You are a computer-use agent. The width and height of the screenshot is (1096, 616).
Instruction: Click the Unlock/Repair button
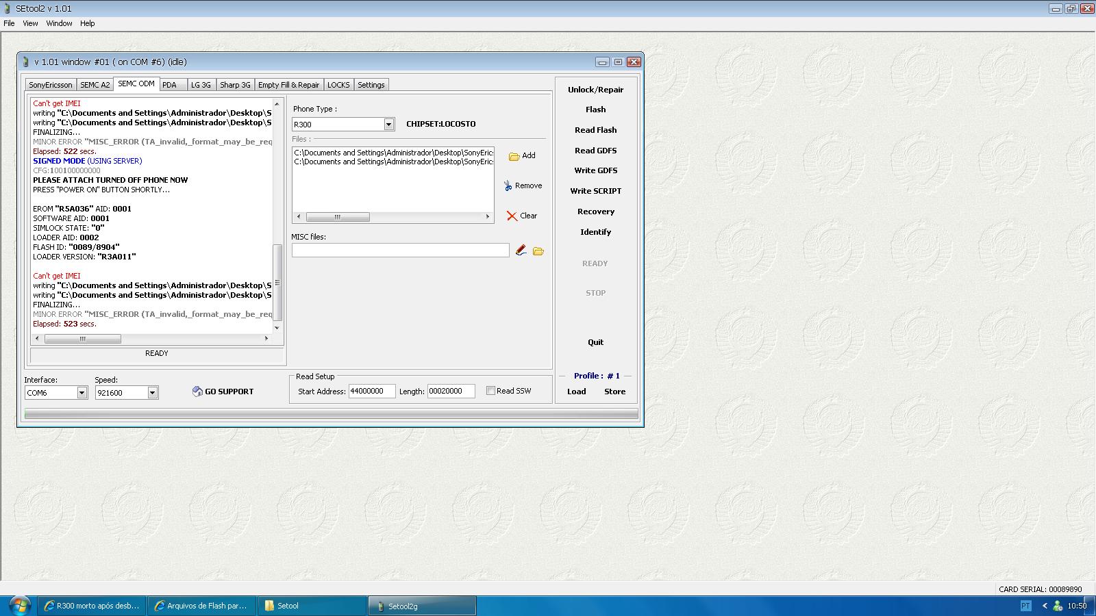pyautogui.click(x=596, y=90)
